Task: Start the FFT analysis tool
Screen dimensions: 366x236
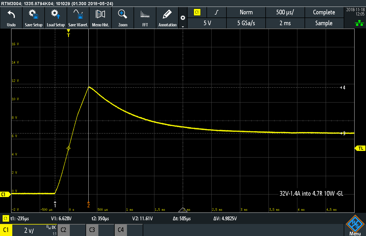Action: coord(145,18)
